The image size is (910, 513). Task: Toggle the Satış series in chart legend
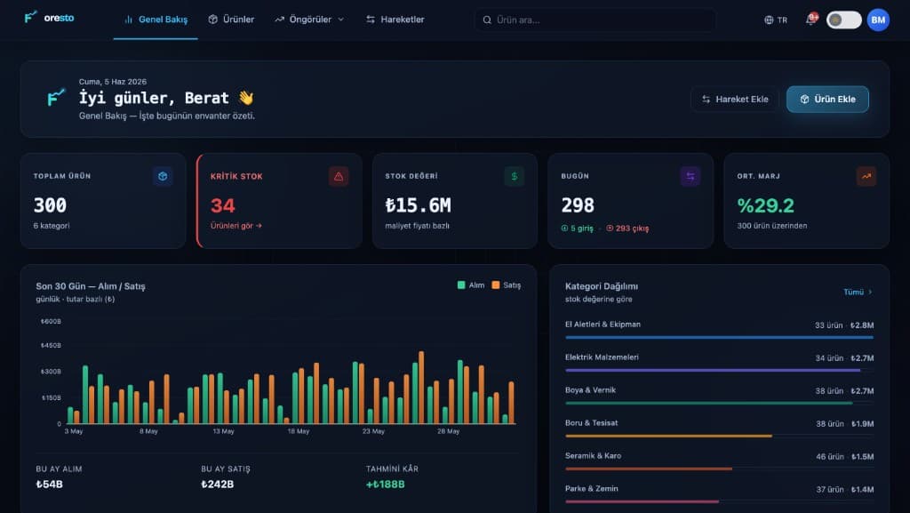coord(506,285)
